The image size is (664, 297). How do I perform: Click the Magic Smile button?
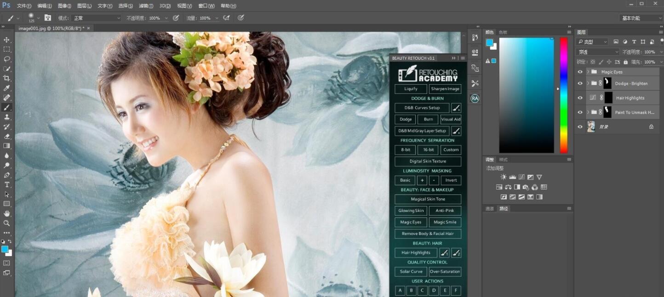coord(445,223)
